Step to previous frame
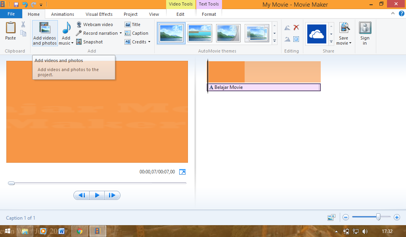This screenshot has width=406, height=237. [x=82, y=195]
